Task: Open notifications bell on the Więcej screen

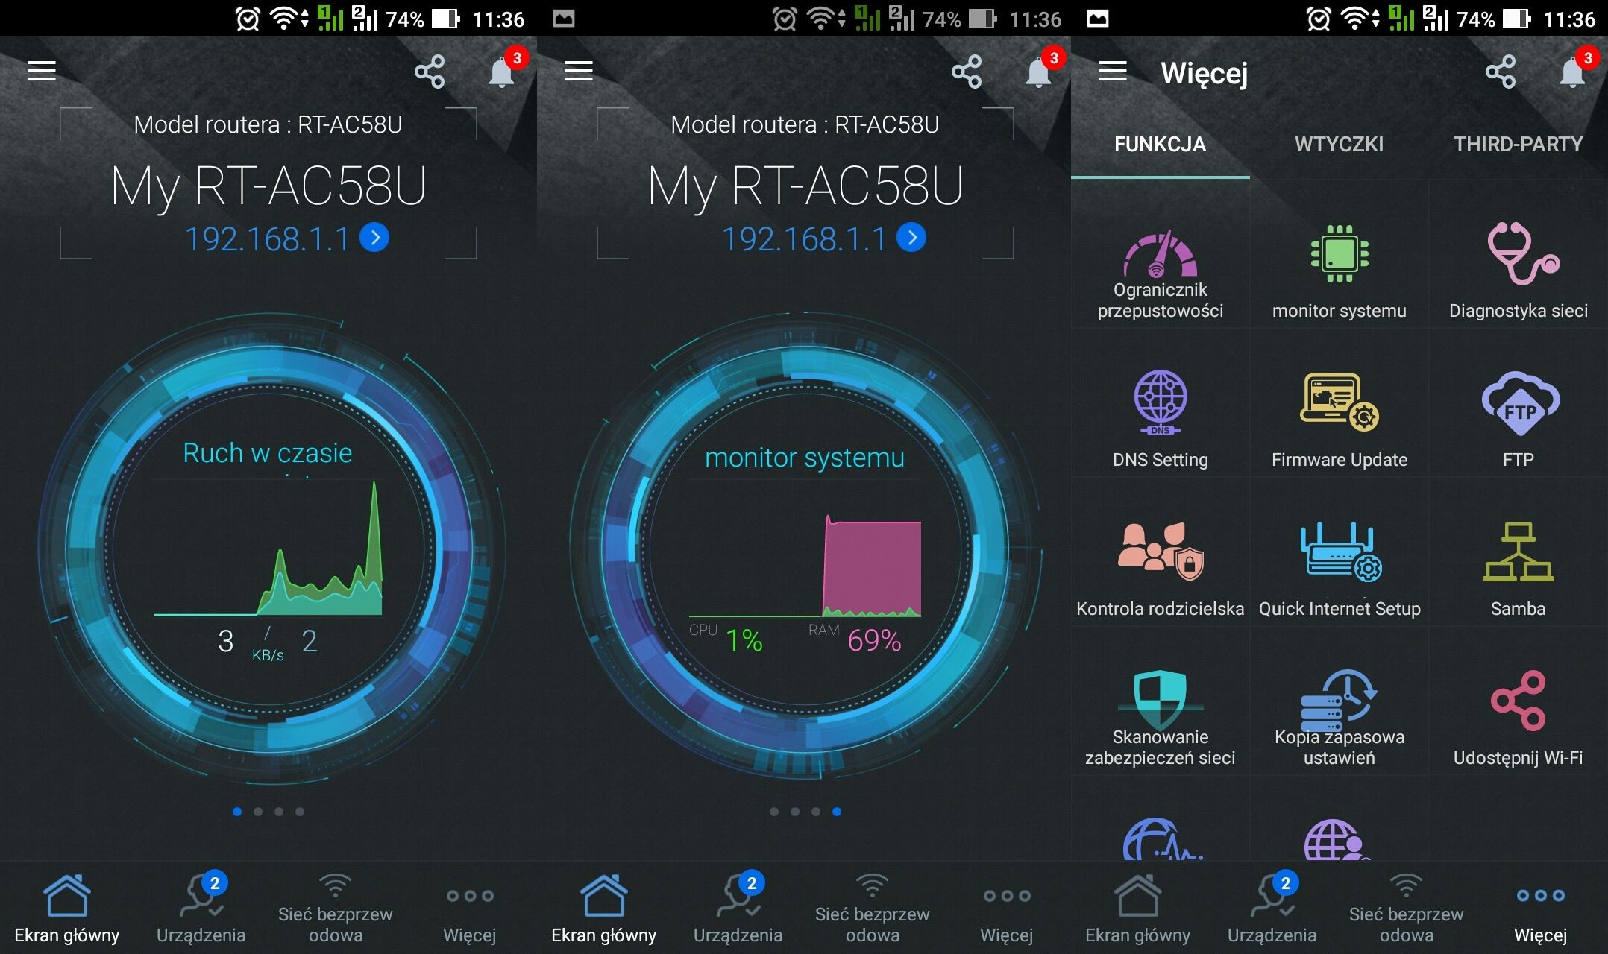Action: 1572,72
